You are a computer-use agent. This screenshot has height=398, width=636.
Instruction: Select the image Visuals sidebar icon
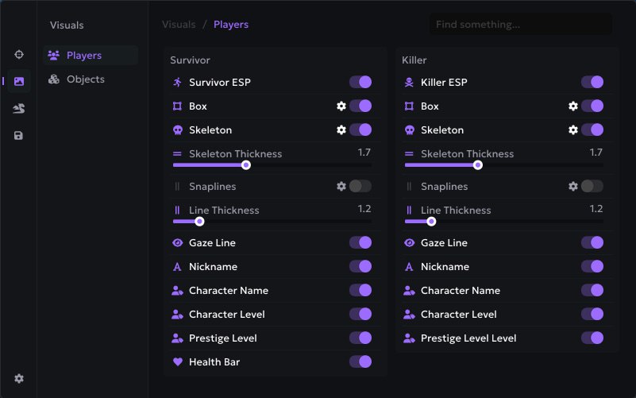[19, 81]
